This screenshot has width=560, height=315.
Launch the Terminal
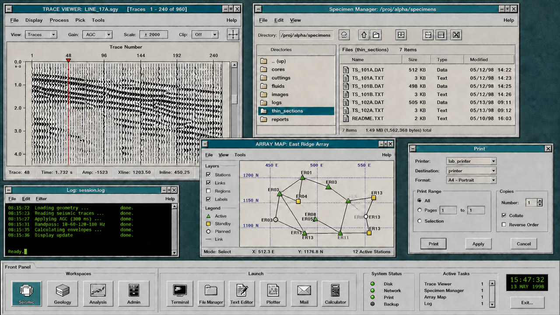(180, 294)
